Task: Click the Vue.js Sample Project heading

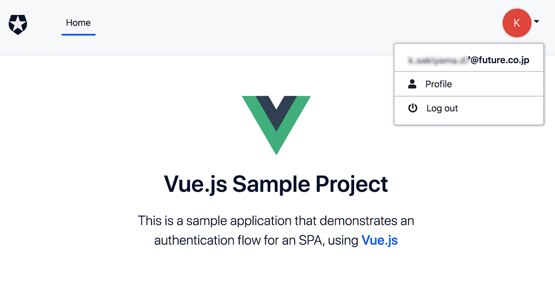Action: coord(276,184)
